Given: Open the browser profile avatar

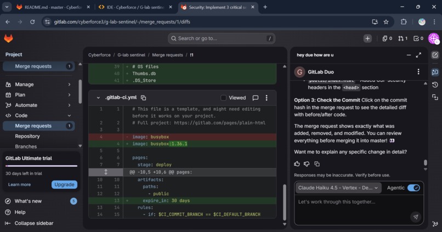Looking at the screenshot, I should pos(422,22).
